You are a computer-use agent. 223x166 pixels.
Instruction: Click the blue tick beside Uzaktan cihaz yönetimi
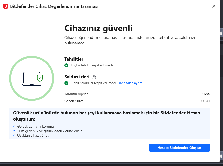click(x=14, y=135)
